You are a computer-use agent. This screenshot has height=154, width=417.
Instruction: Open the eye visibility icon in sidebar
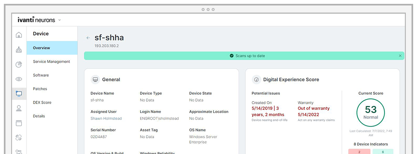coord(19,79)
